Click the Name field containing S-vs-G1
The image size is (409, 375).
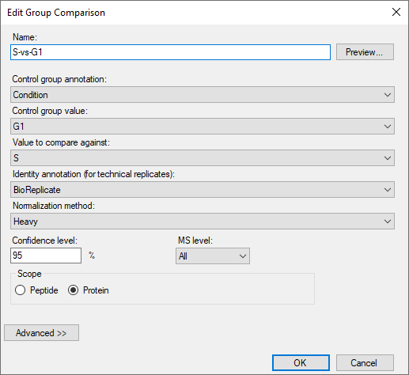(170, 52)
